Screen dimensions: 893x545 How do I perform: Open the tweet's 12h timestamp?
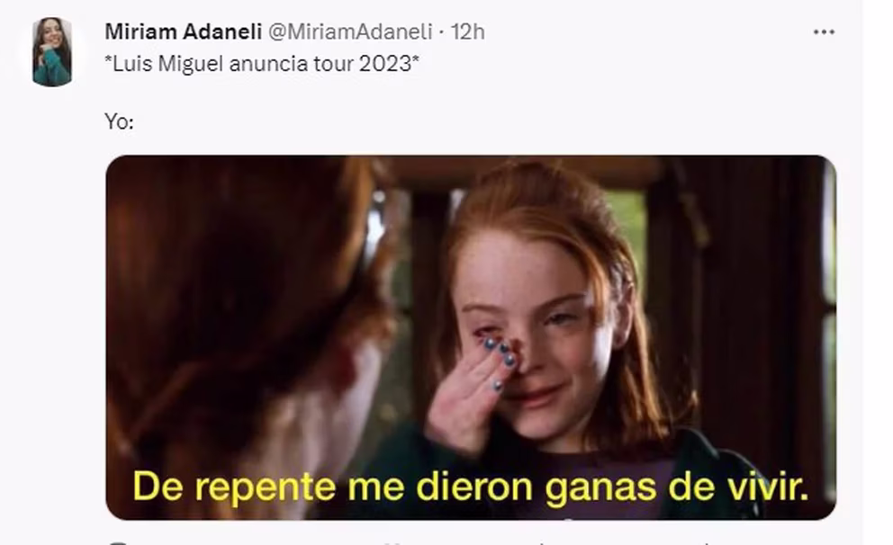(467, 31)
